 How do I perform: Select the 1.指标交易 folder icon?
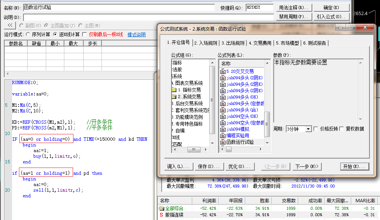pyautogui.click(x=174, y=90)
